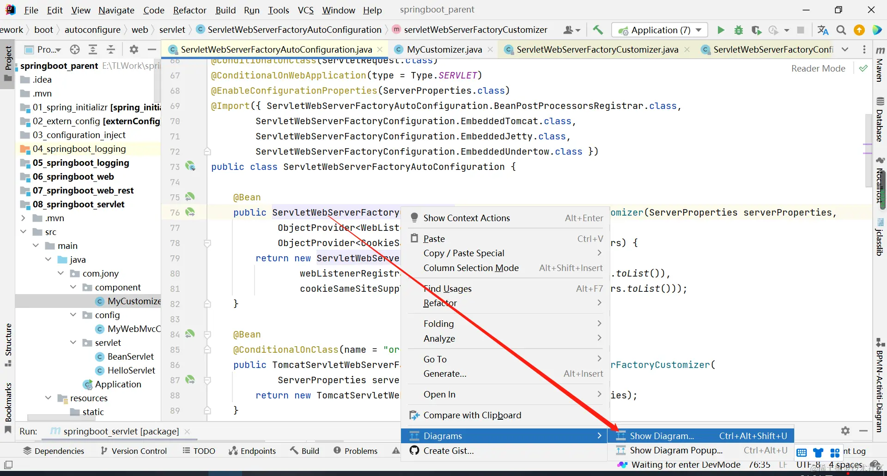Toggle fold marker on line 84
Screen dimensions: 887x476
pos(207,334)
